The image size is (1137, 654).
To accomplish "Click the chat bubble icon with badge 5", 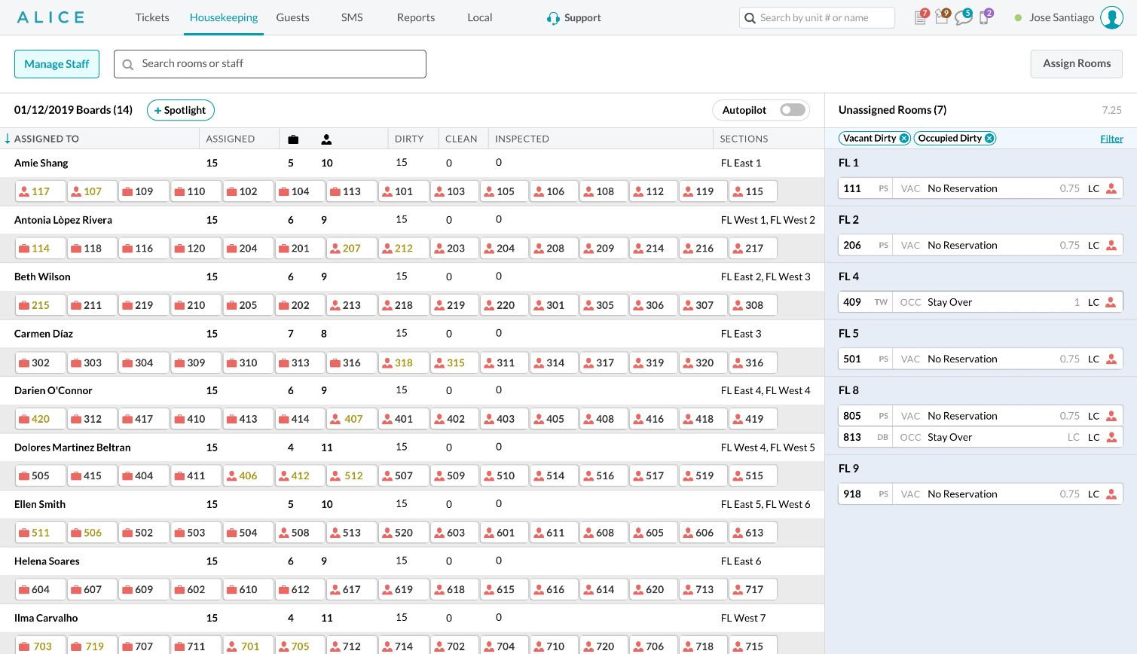I will pyautogui.click(x=963, y=17).
